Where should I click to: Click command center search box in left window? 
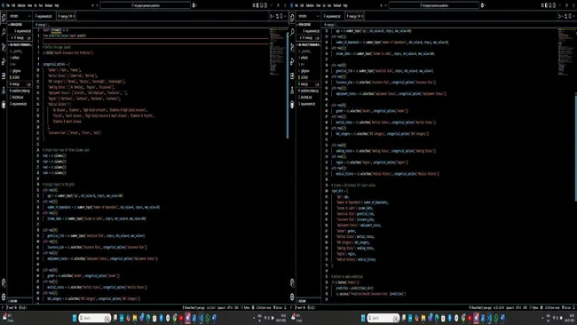pyautogui.click(x=146, y=5)
